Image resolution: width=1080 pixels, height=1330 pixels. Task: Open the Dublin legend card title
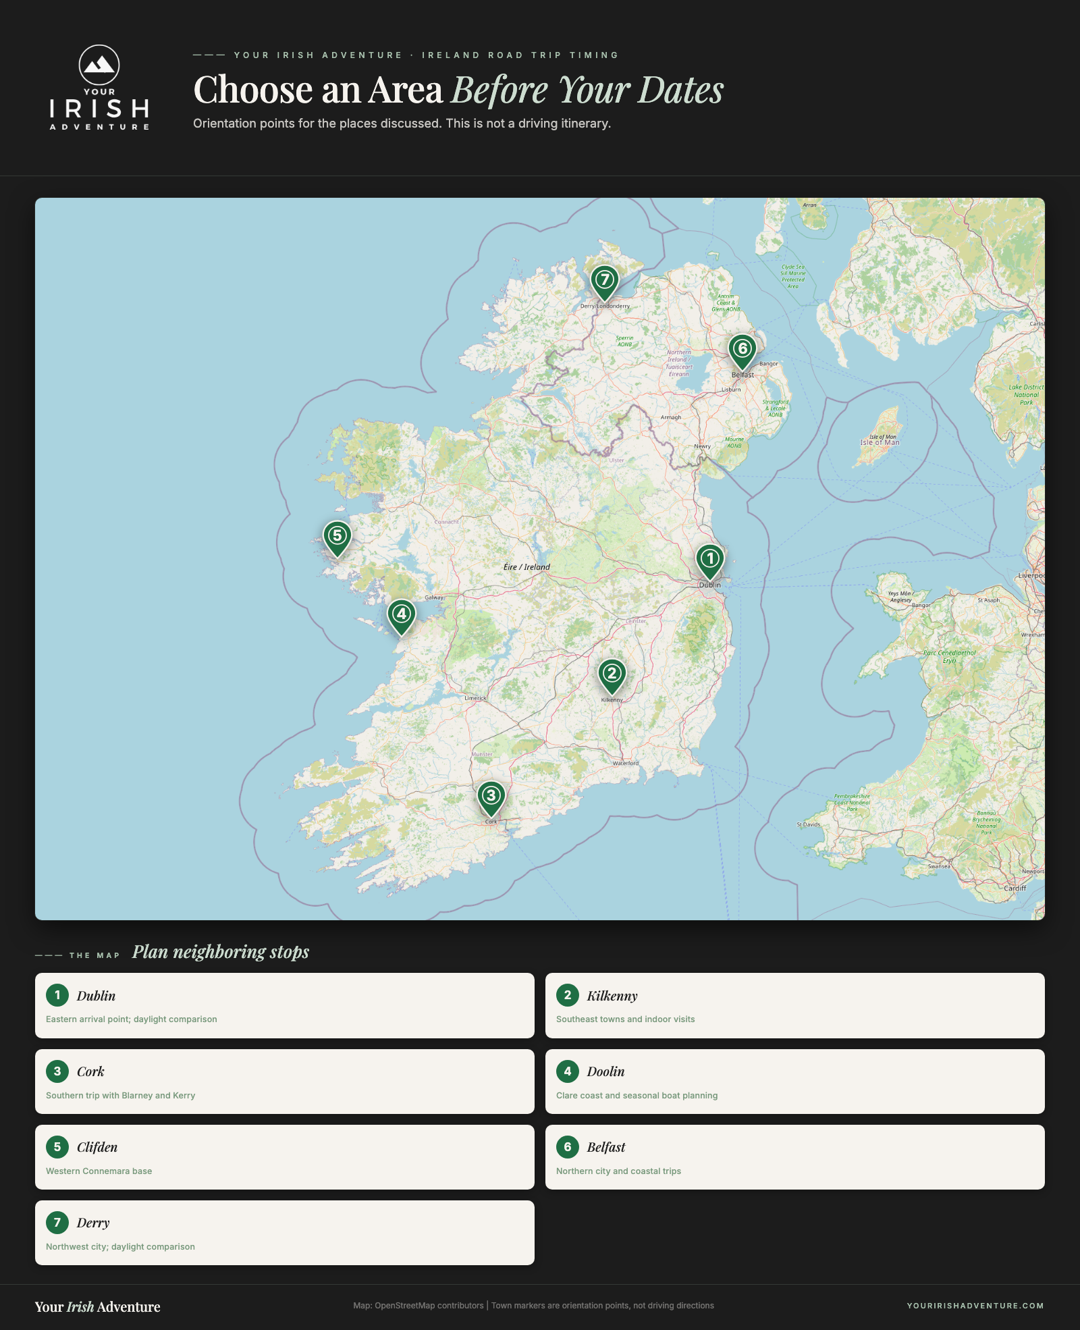coord(96,996)
